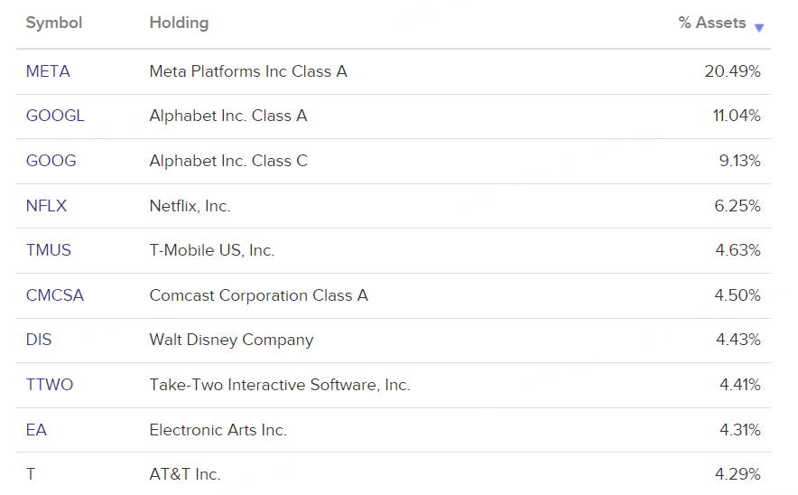Open the META ticker link
The width and height of the screenshot is (798, 495).
[x=48, y=71]
